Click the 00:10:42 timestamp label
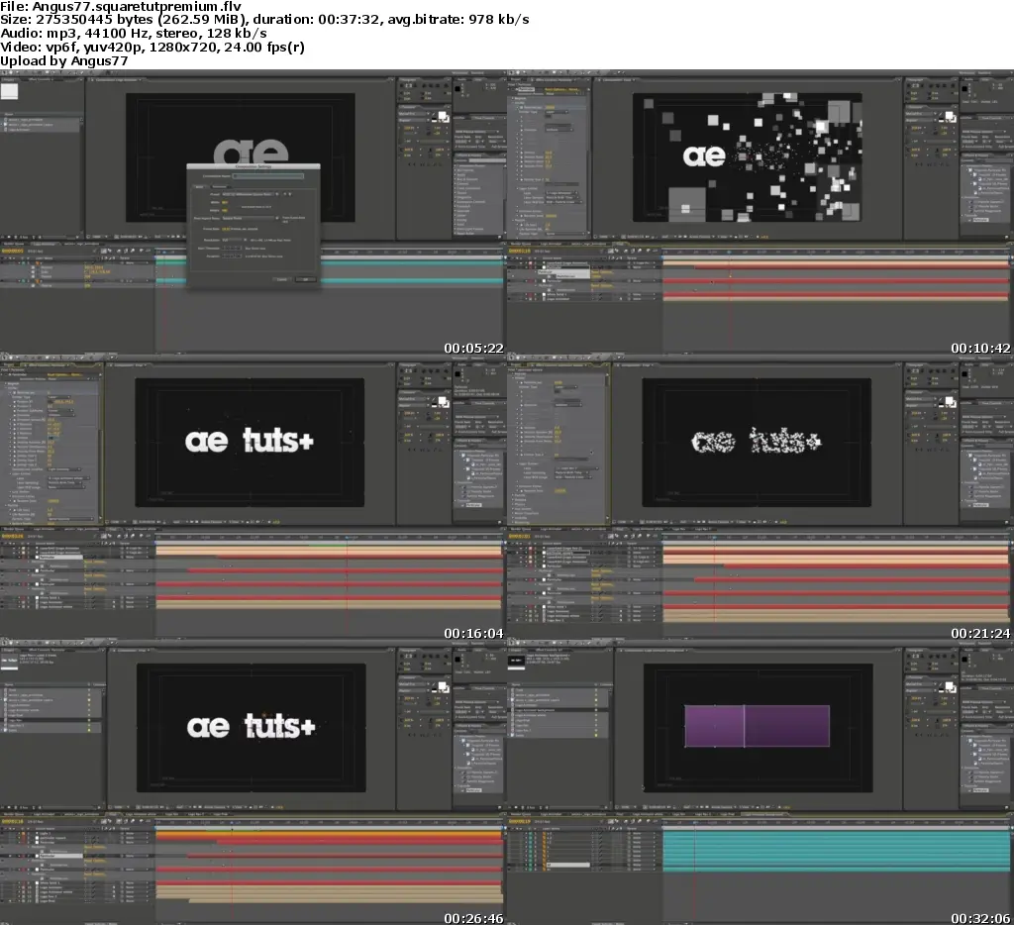The width and height of the screenshot is (1014, 925). (x=980, y=348)
